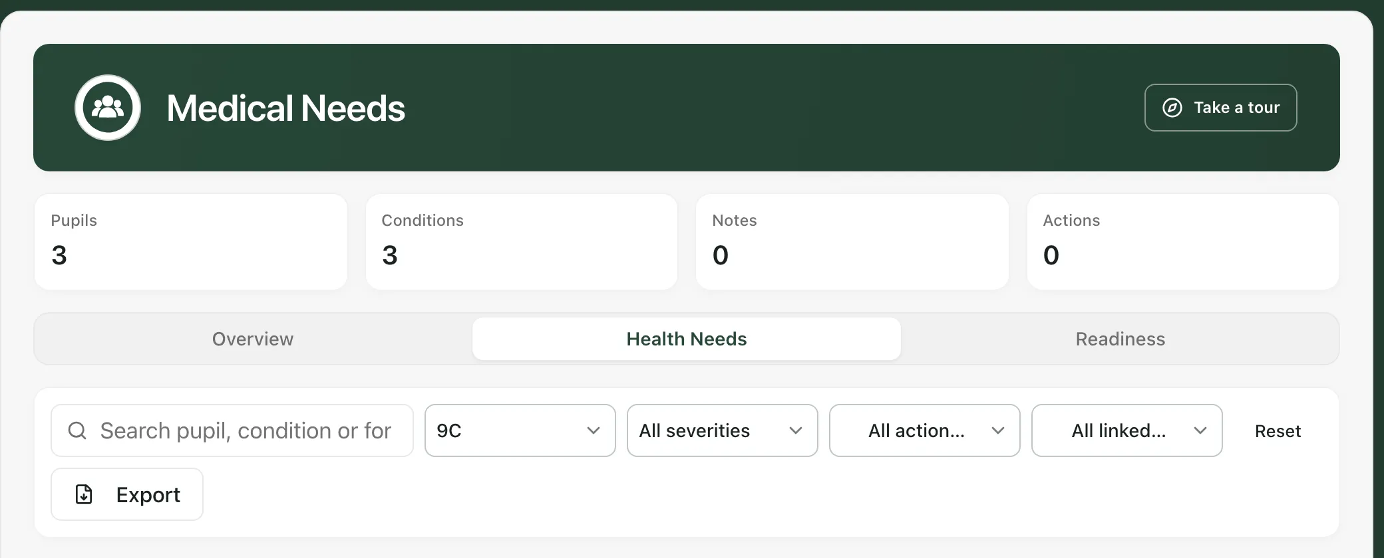Expand the All action filter dropdown
This screenshot has width=1384, height=558.
[925, 430]
